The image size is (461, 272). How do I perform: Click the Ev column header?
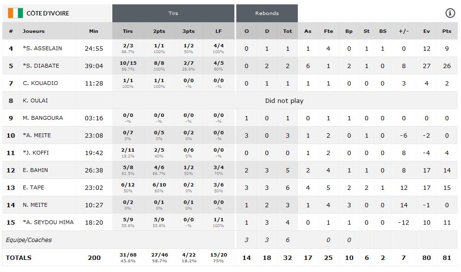coord(426,31)
